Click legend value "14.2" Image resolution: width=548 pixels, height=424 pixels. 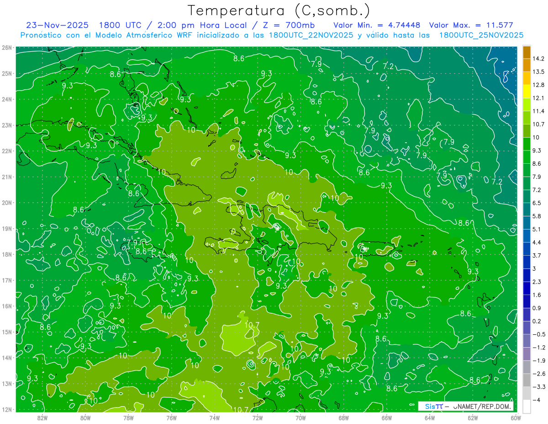tap(538, 59)
